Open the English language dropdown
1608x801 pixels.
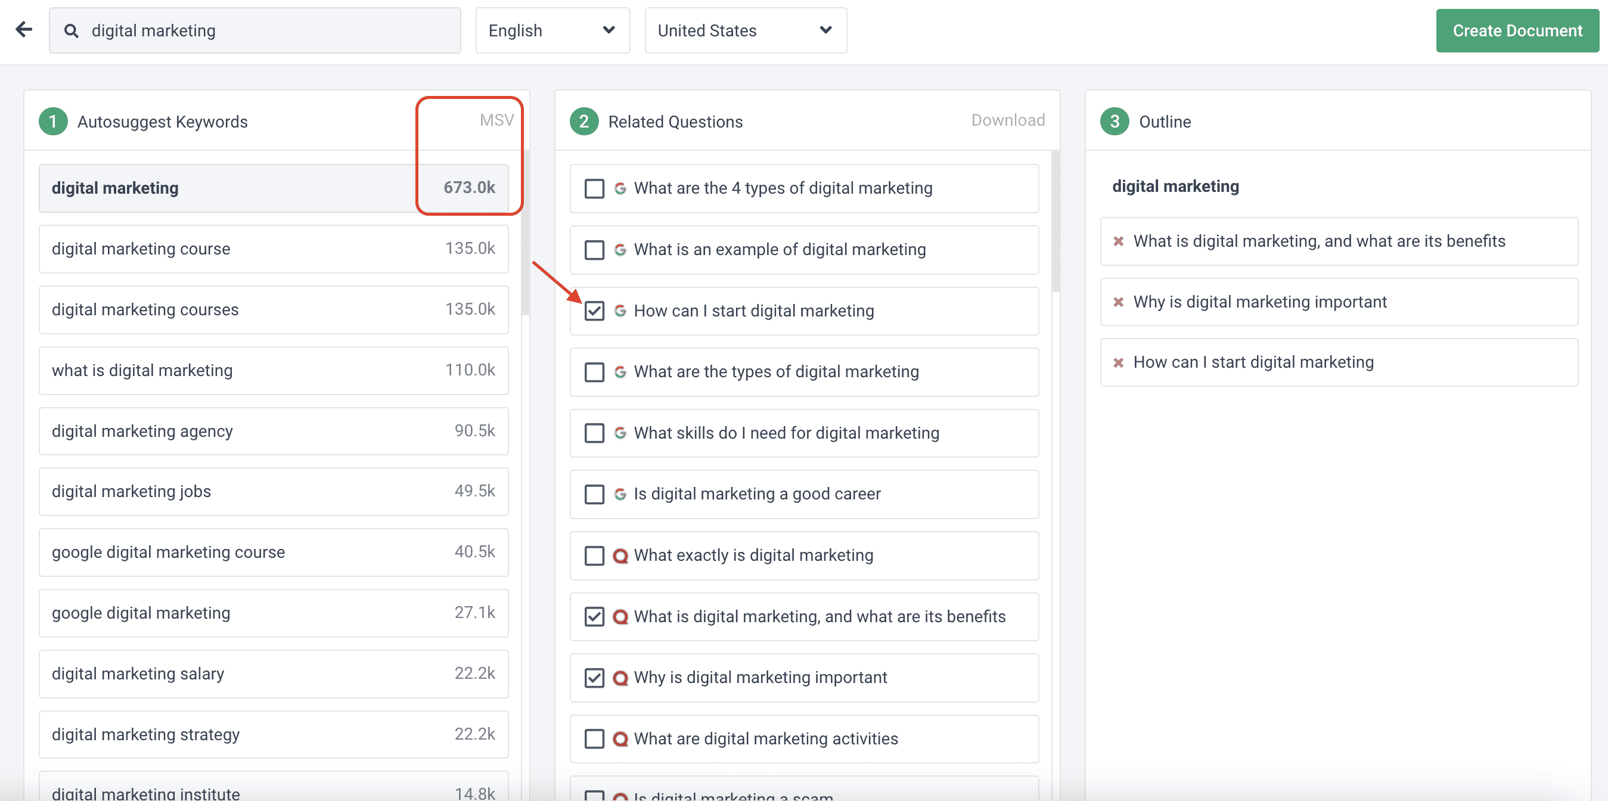coord(552,30)
